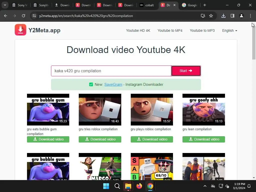Open Firefox from the taskbar

coord(139,186)
